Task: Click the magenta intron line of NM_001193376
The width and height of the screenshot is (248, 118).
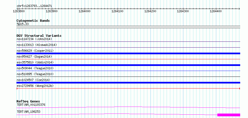Action: [128, 107]
